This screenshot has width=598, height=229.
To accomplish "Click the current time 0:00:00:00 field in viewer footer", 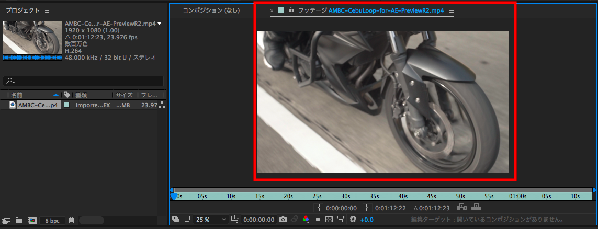I will coord(259,220).
